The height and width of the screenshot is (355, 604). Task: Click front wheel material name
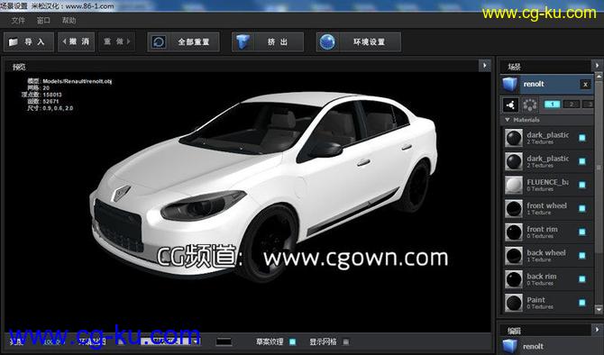[x=546, y=205]
